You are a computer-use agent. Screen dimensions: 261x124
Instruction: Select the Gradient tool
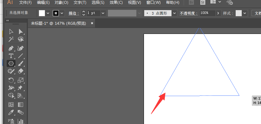pyautogui.click(x=21, y=105)
